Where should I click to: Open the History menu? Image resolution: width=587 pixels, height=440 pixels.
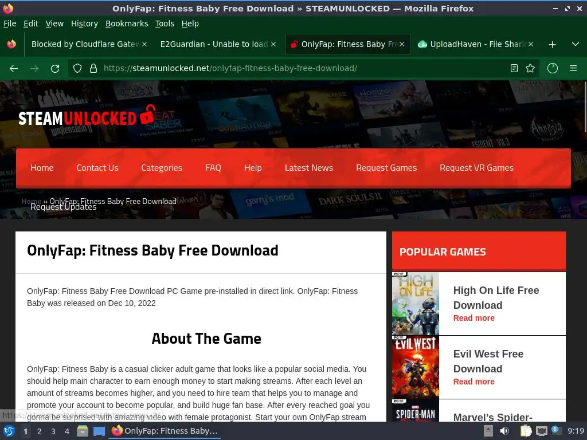85,23
